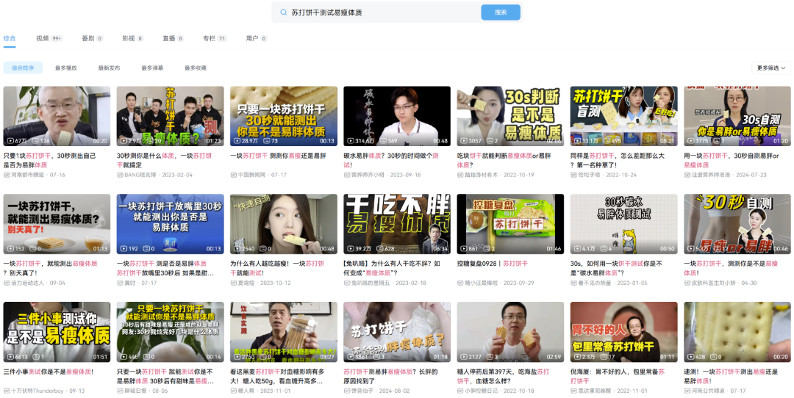Click the uploader icon beside 糖小汪最棒啦
794x398 pixels.
[459, 283]
